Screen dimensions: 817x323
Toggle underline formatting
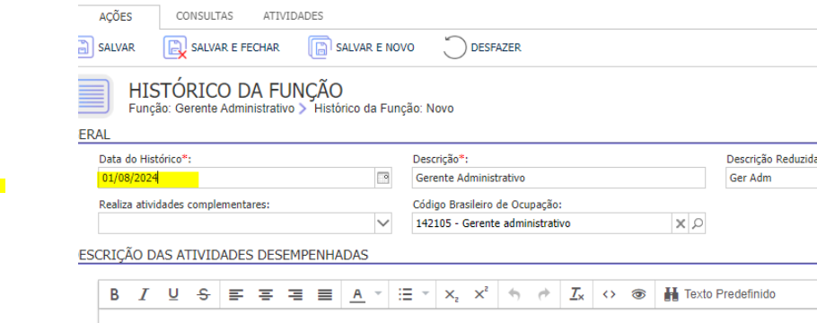(x=173, y=294)
